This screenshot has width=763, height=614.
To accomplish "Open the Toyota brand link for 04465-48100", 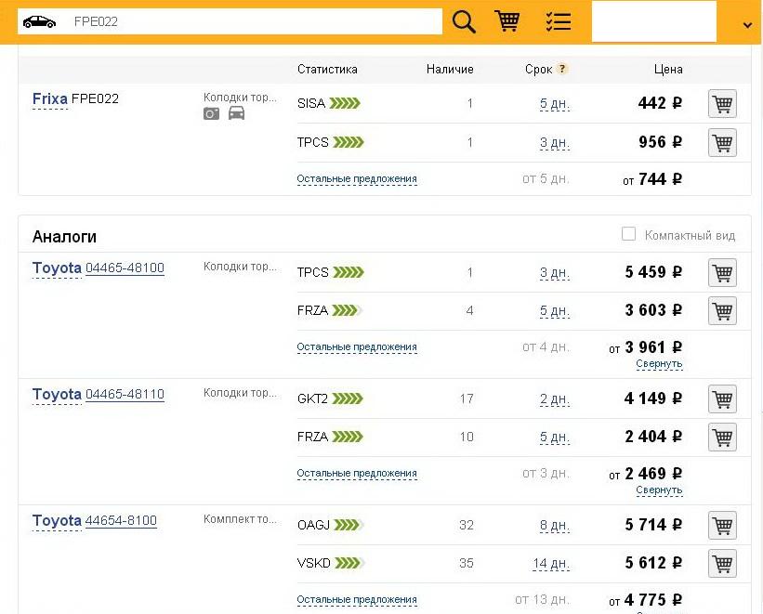I will tap(57, 268).
